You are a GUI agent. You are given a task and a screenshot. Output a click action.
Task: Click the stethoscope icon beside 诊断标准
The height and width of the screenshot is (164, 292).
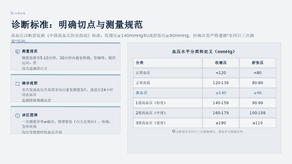tap(12, 13)
